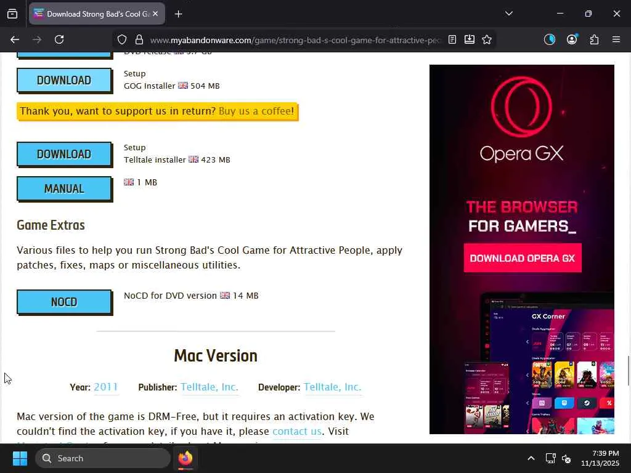Follow the Buy us a coffee link

(x=256, y=111)
